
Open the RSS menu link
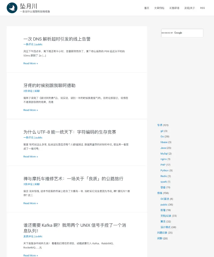click(202, 8)
